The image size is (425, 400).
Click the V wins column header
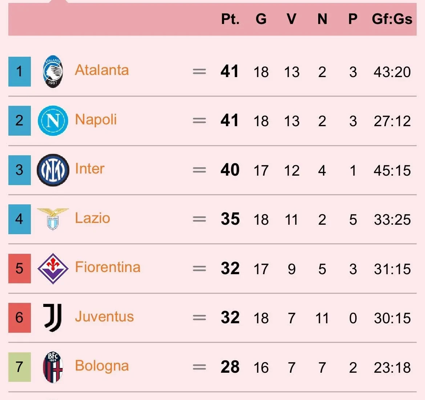click(x=291, y=19)
